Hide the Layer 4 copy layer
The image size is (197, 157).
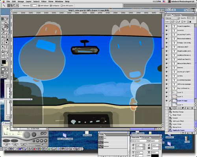point(167,100)
